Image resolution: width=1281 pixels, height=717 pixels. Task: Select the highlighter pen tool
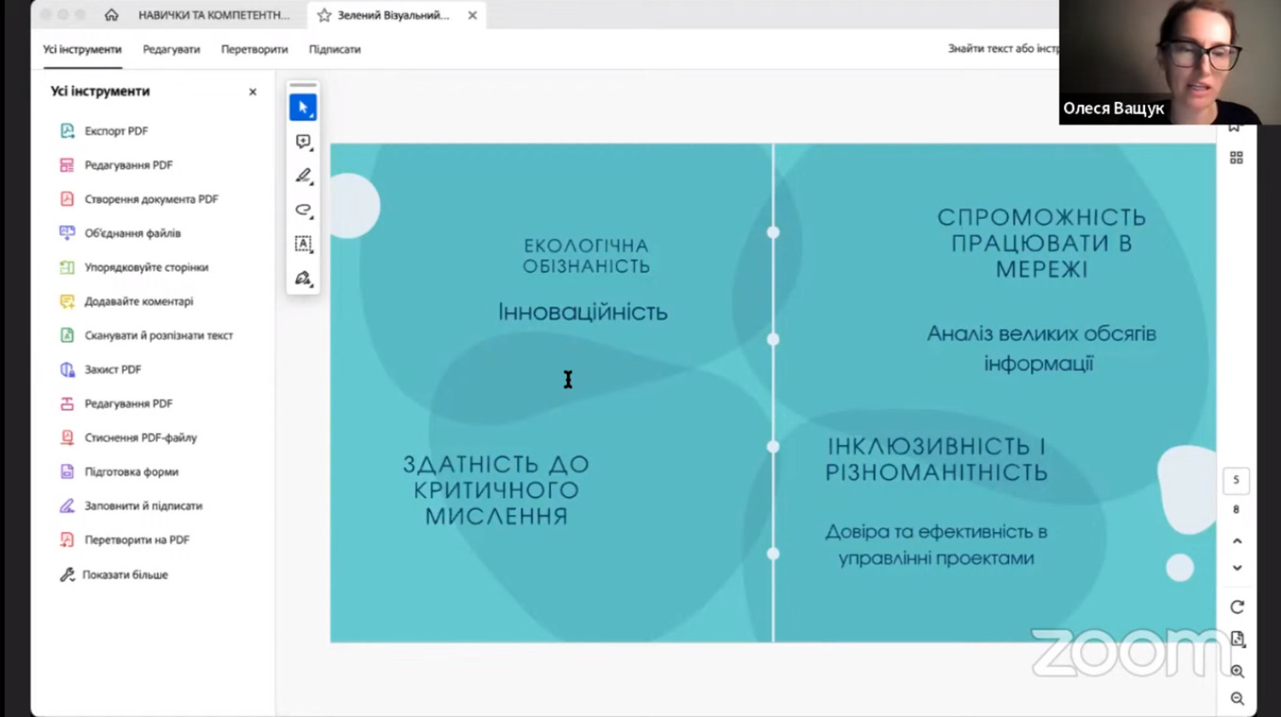tap(303, 176)
